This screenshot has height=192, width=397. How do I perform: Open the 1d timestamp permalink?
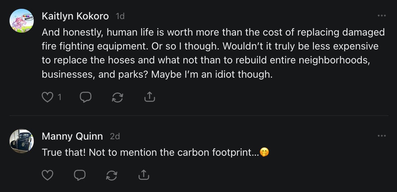(120, 16)
